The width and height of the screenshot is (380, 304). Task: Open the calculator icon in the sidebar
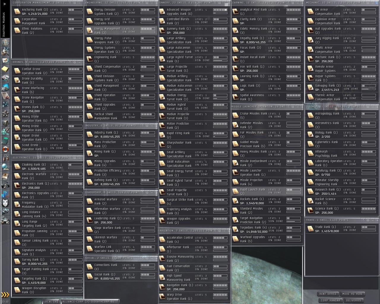(5, 140)
